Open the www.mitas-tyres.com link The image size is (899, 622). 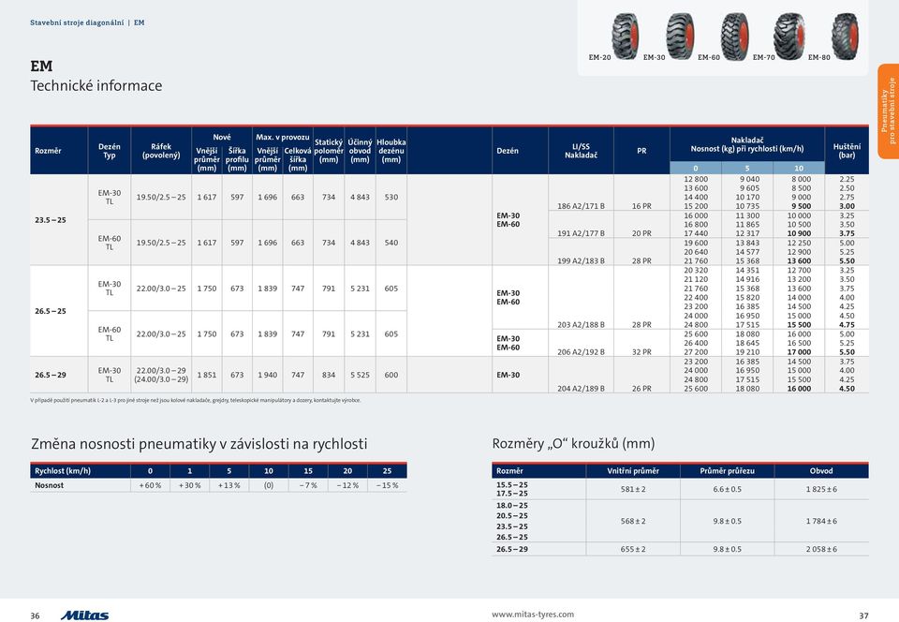(x=533, y=615)
